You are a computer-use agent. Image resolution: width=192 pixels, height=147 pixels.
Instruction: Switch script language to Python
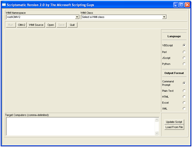coord(184,64)
